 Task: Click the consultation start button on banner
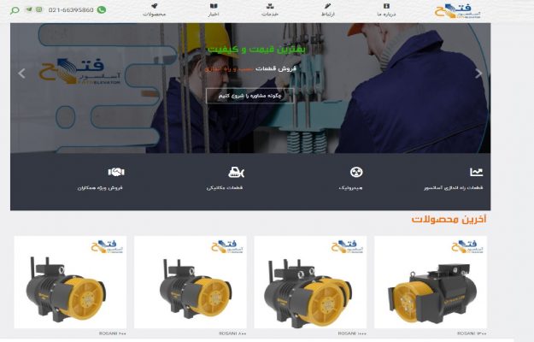(x=249, y=96)
